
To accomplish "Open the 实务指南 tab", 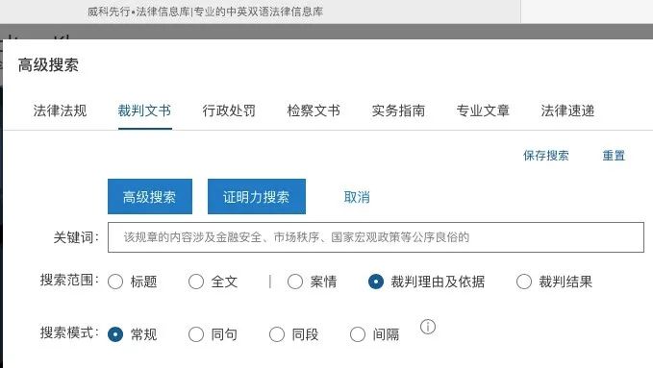I will 398,110.
